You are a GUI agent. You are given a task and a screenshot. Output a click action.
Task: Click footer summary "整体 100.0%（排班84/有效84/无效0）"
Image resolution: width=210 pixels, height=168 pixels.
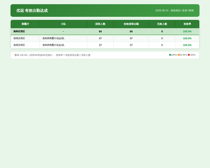(34, 55)
